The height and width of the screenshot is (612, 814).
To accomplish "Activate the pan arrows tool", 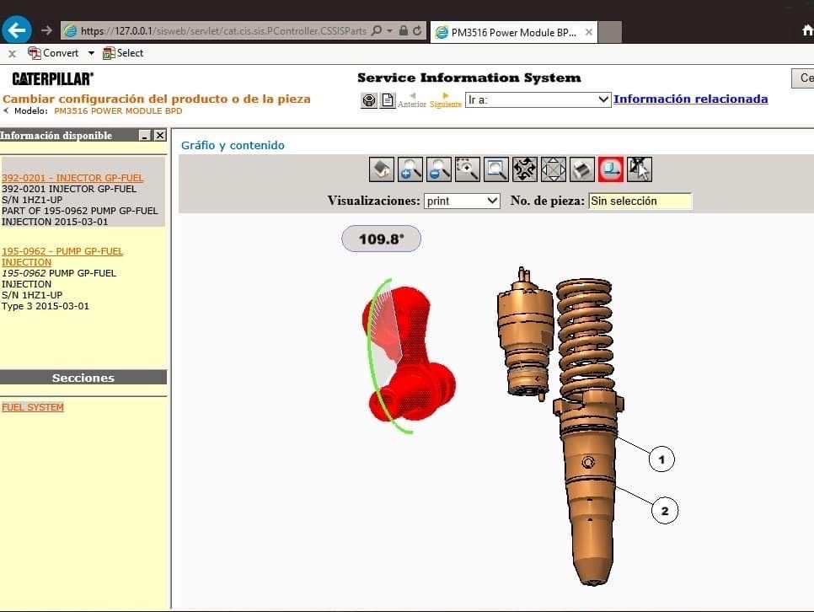I will (554, 169).
